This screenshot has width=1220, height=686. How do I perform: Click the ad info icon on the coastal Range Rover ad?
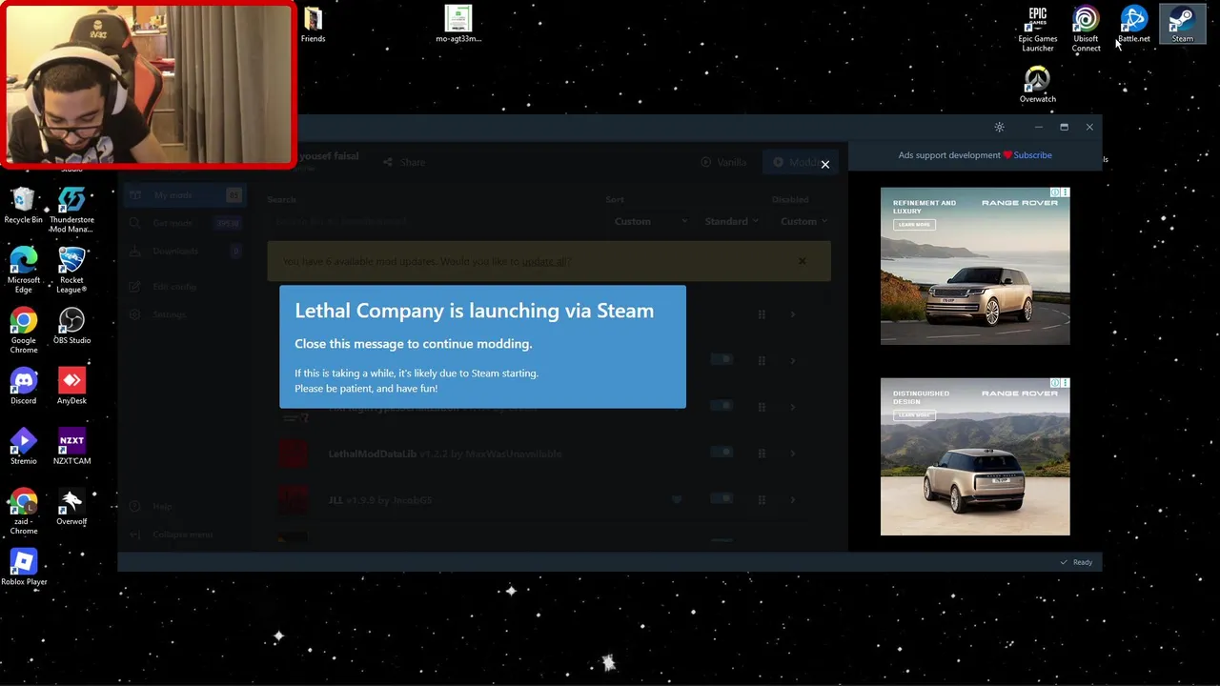pos(1055,192)
